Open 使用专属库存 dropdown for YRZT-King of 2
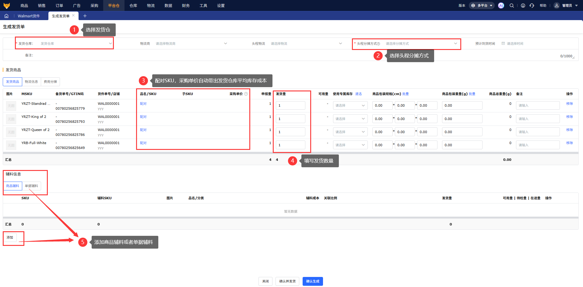The height and width of the screenshot is (287, 583). tap(350, 119)
